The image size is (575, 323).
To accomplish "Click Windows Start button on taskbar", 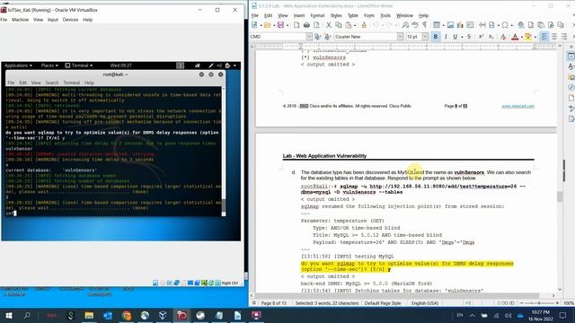I will click(9, 315).
